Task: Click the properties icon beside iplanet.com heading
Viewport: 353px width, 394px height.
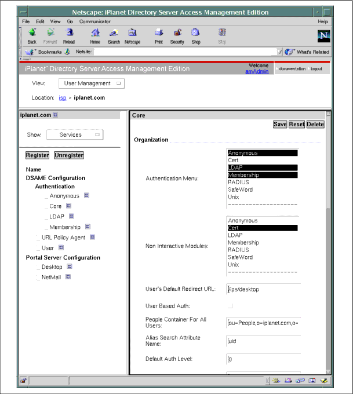Action: [55, 115]
